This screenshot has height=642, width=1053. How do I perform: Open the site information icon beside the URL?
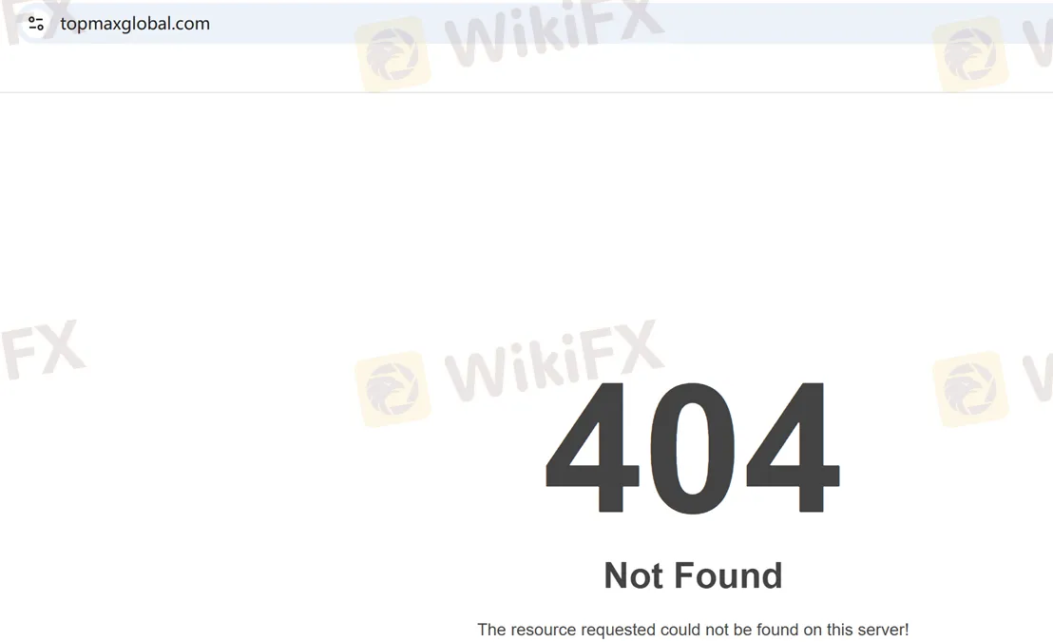point(36,24)
